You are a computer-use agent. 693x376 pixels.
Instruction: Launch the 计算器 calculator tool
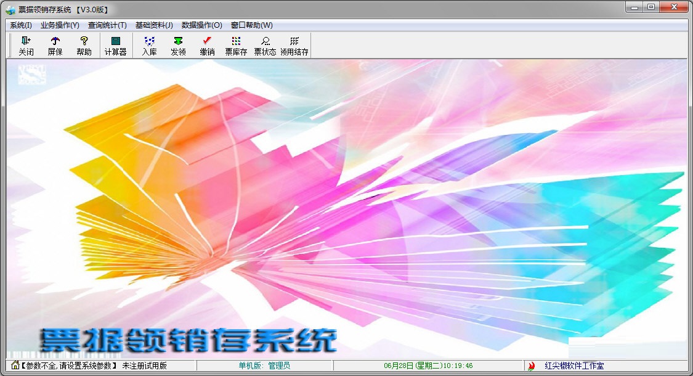[x=116, y=44]
